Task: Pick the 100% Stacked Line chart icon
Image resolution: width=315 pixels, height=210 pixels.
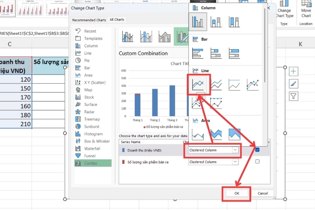Action: point(234,84)
